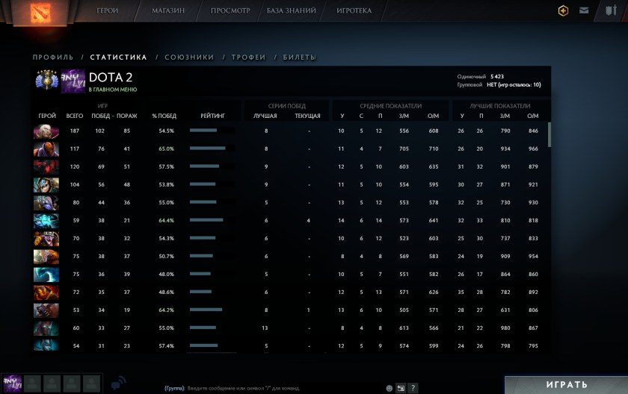Viewport: 628px width, 394px height.
Task: Open the emoticon smiley picker in chat
Action: coord(389,388)
